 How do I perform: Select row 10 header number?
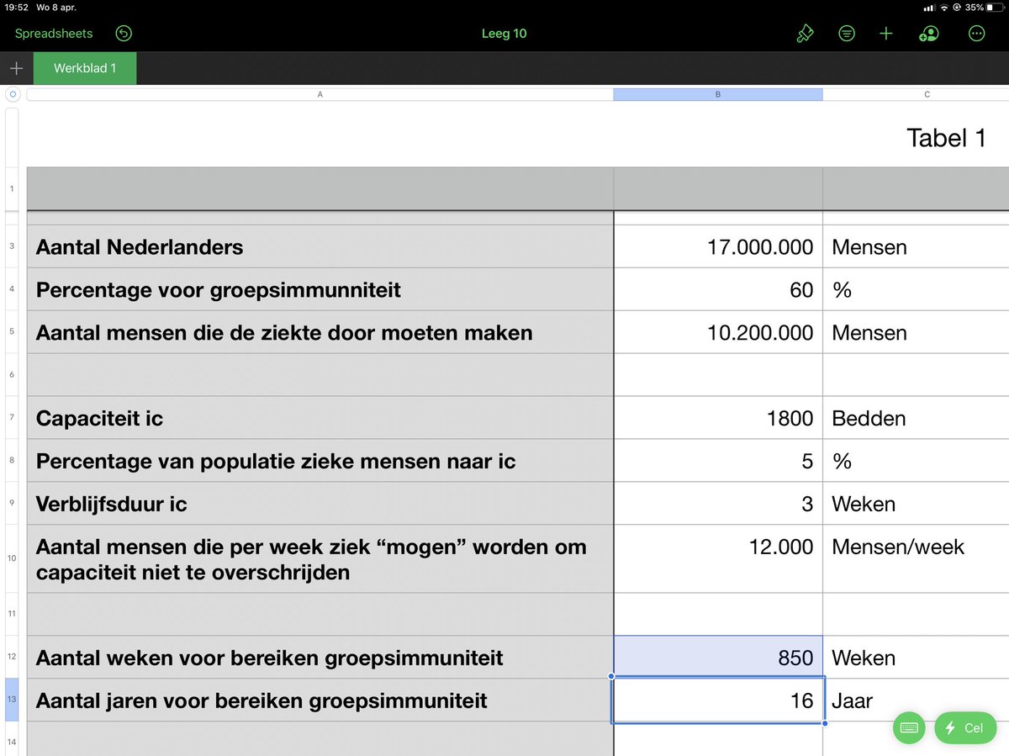click(12, 559)
